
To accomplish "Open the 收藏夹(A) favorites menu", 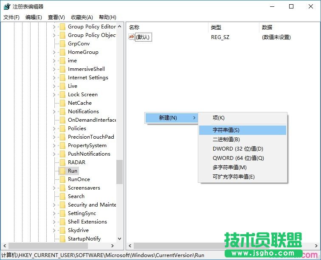I will click(82, 17).
